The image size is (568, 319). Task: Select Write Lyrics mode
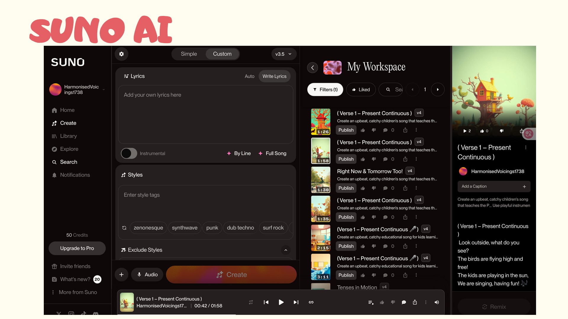point(274,76)
